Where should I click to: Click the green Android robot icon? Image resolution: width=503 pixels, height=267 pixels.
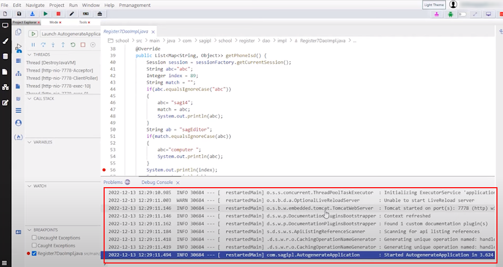pyautogui.click(x=449, y=14)
